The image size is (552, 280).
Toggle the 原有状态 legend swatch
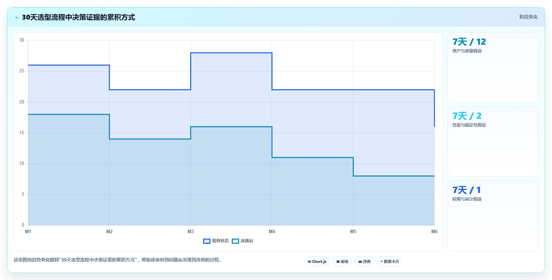207,241
